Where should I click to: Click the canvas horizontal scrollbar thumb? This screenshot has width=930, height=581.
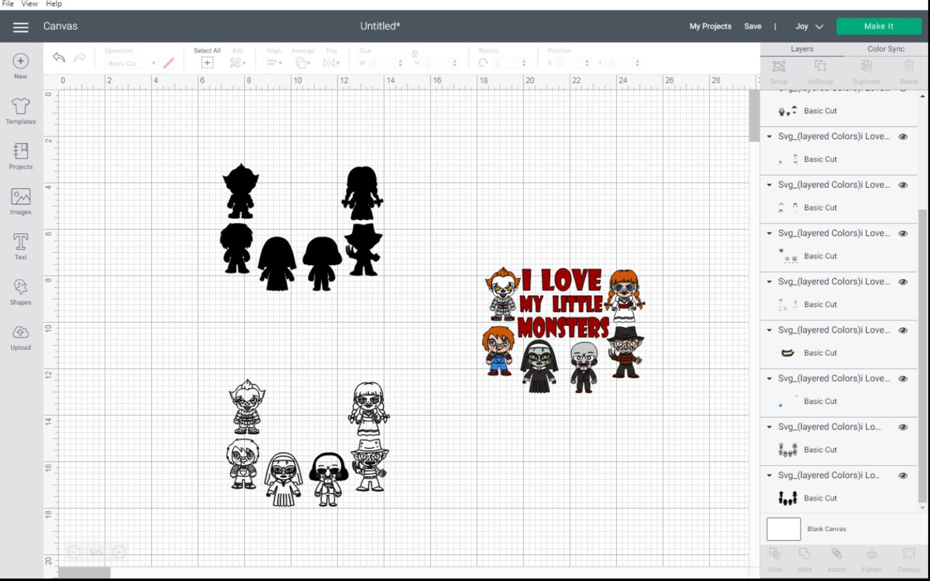84,573
